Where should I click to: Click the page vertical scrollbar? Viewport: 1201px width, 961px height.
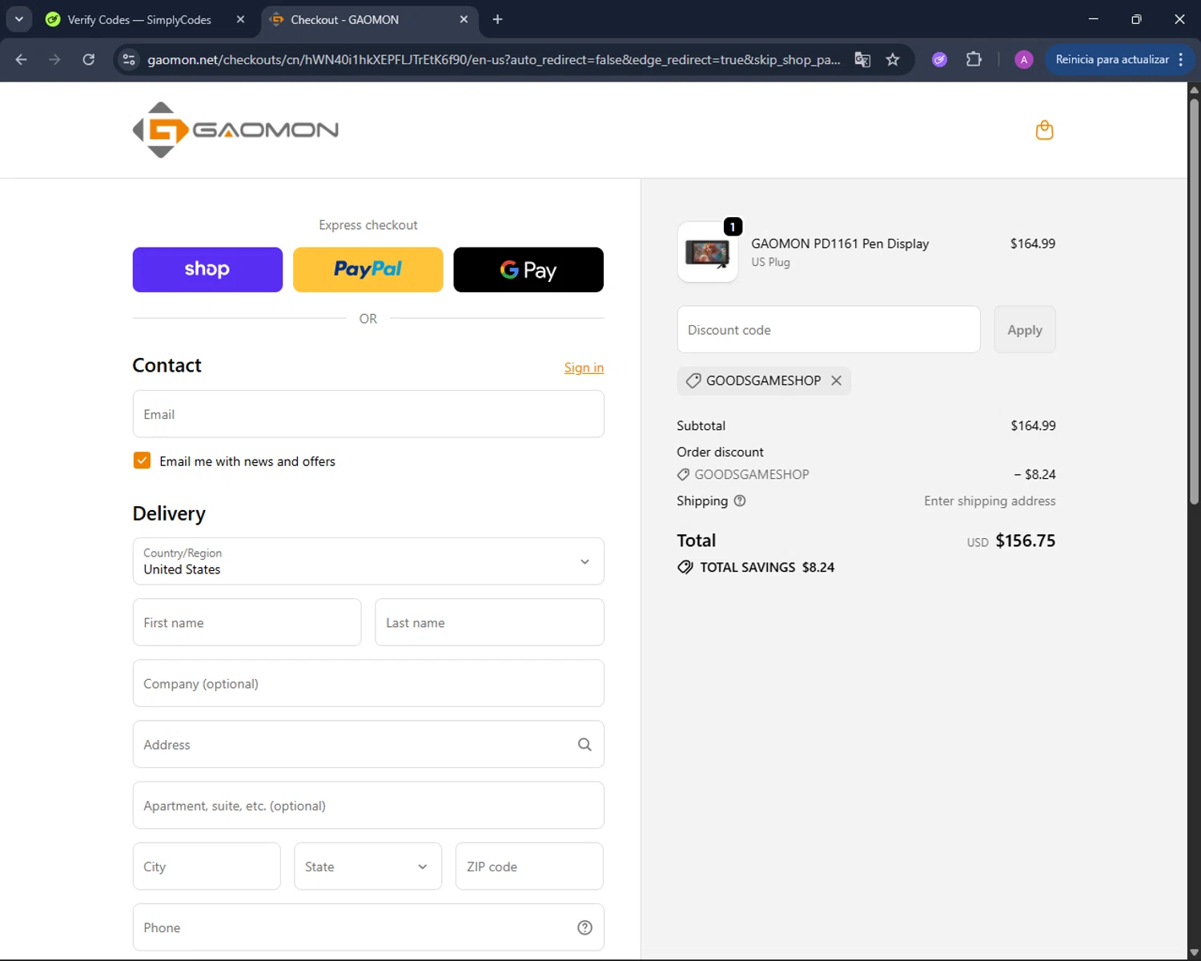[1194, 300]
